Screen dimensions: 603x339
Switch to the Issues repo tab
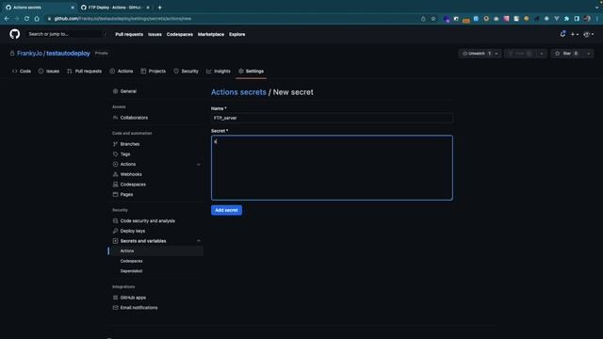[x=49, y=72]
